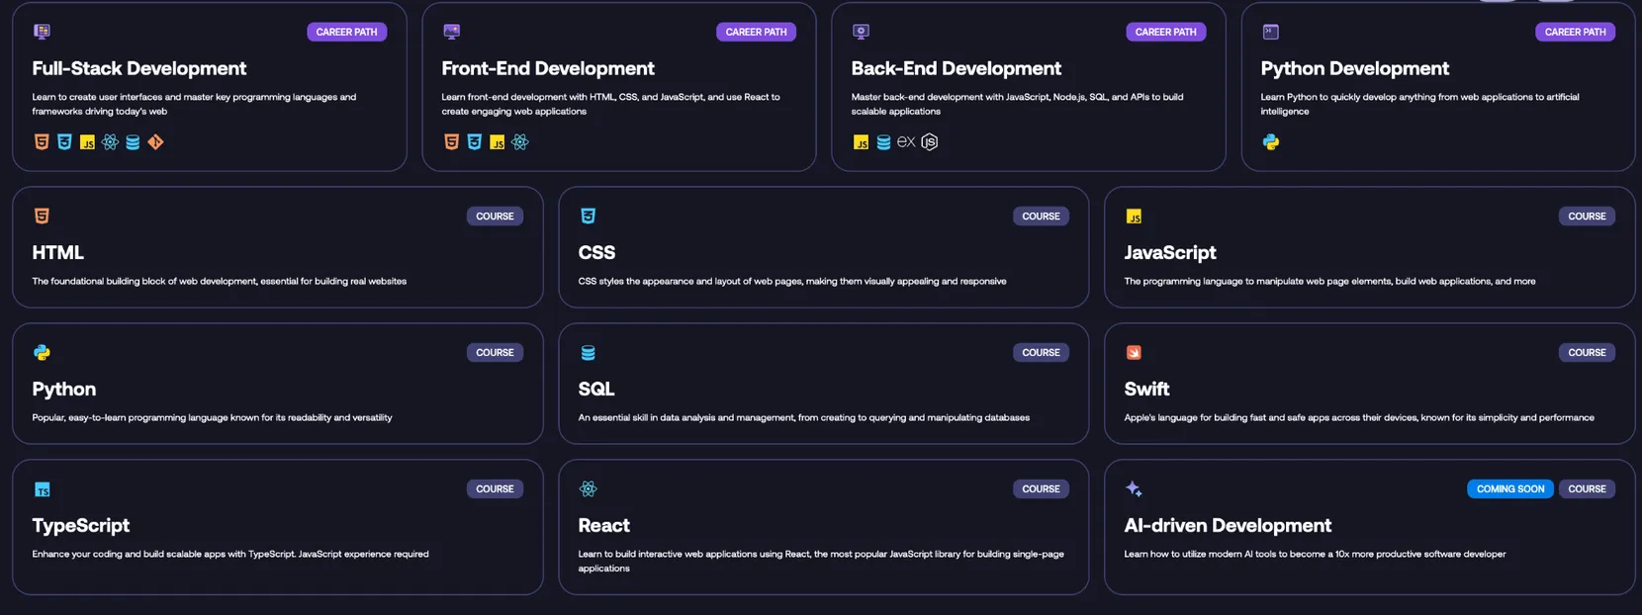The width and height of the screenshot is (1642, 615).
Task: Click the database icon on the SQL course card
Action: 588,352
